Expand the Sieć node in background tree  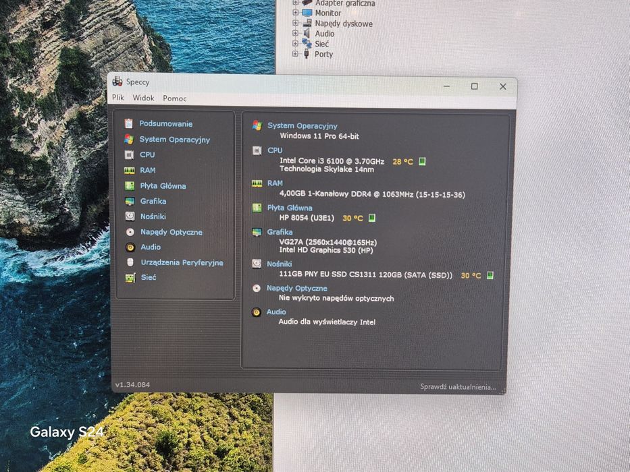point(295,43)
